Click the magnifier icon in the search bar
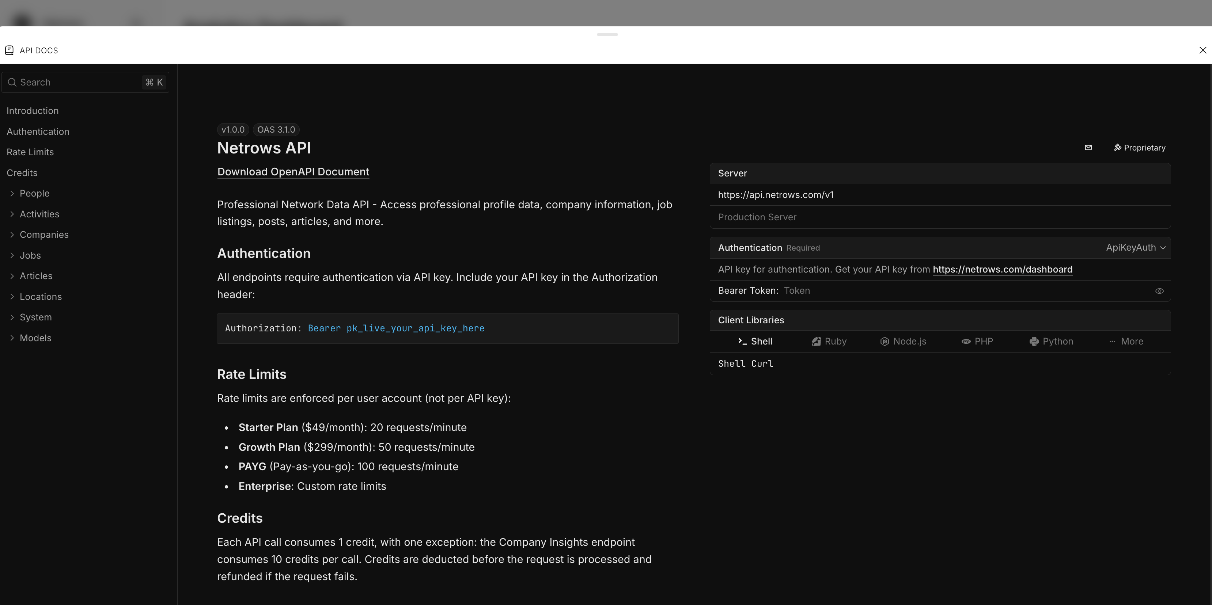Viewport: 1212px width, 605px height. pyautogui.click(x=12, y=82)
